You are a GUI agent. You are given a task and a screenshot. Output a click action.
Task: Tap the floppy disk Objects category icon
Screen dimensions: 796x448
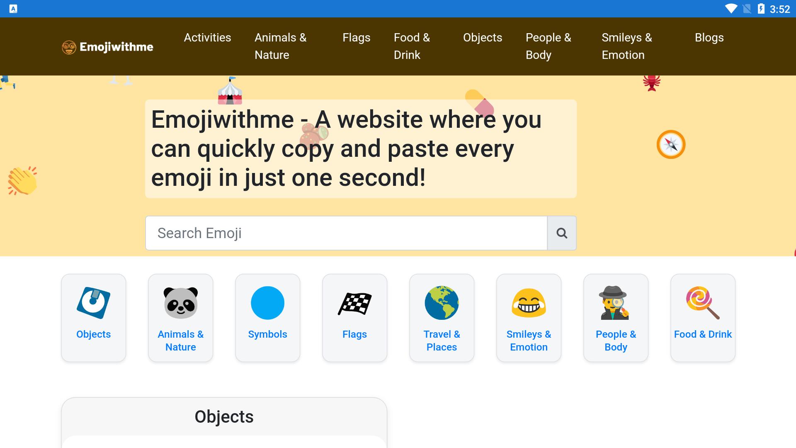coord(94,303)
